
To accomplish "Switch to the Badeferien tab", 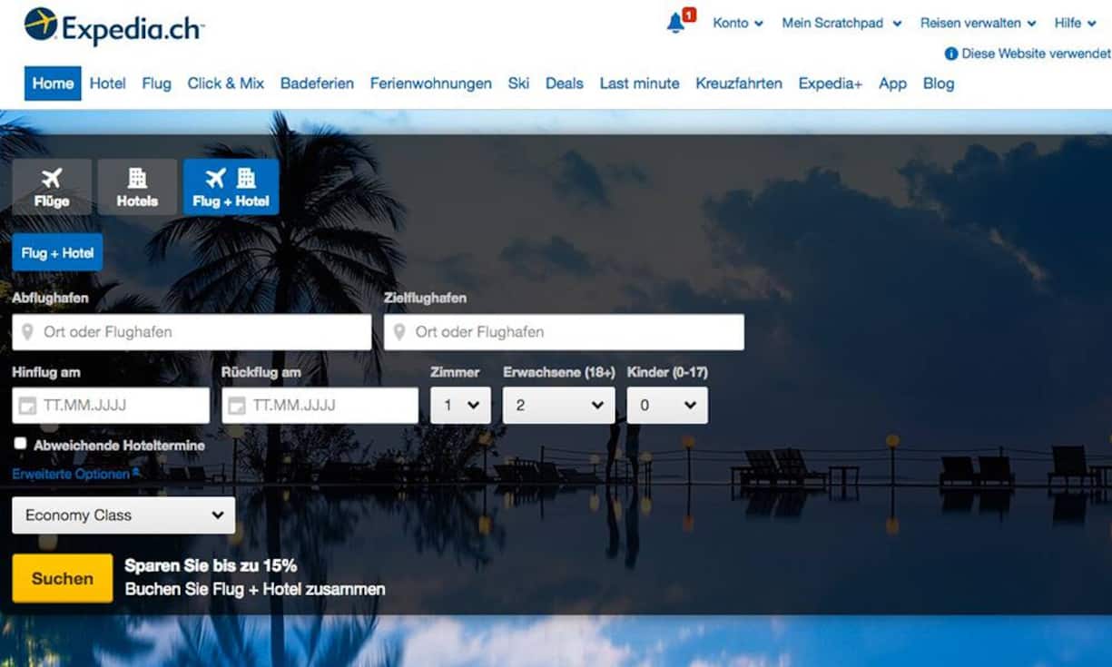I will pos(317,83).
